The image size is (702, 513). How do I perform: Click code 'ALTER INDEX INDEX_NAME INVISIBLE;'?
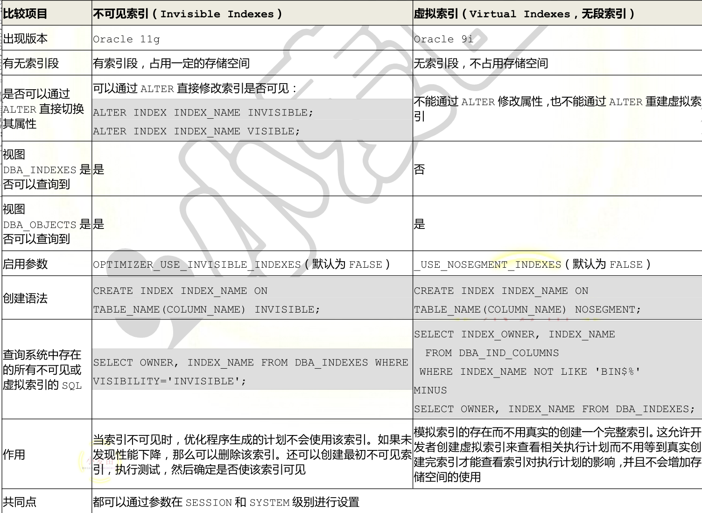coord(203,113)
